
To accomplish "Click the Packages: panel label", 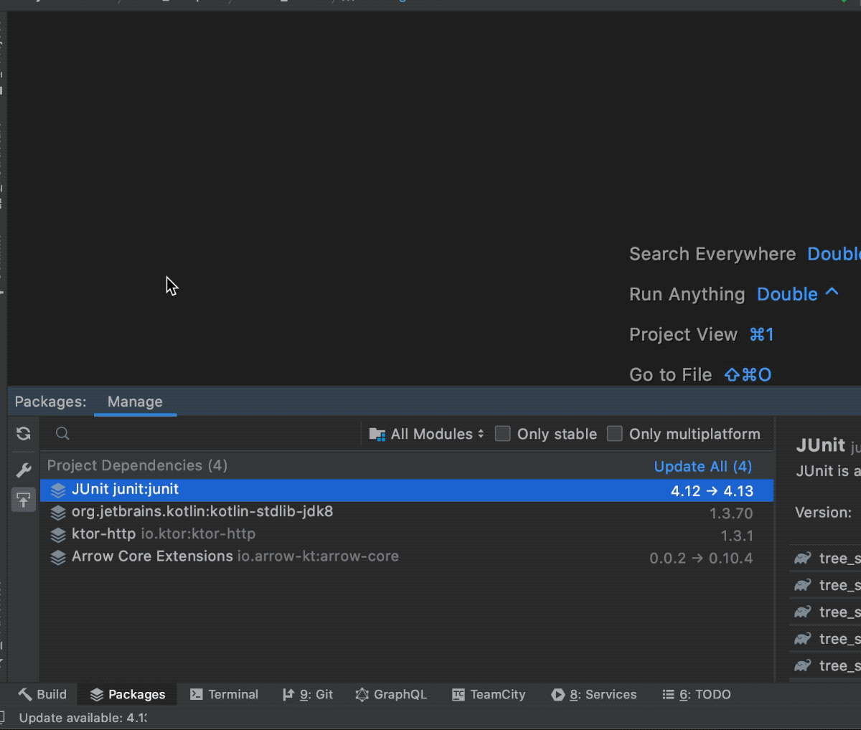I will tap(50, 402).
